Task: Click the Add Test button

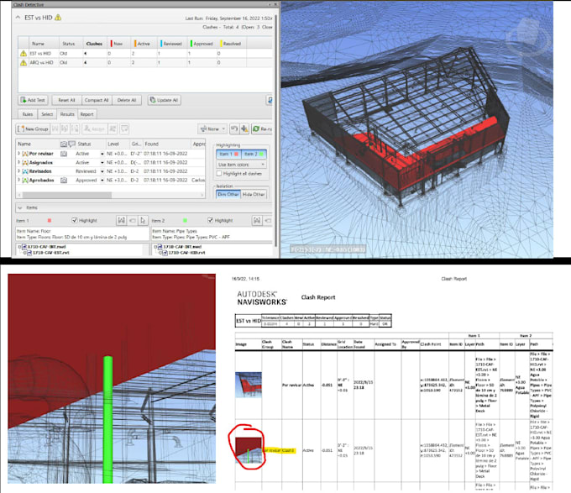Action: coord(33,100)
